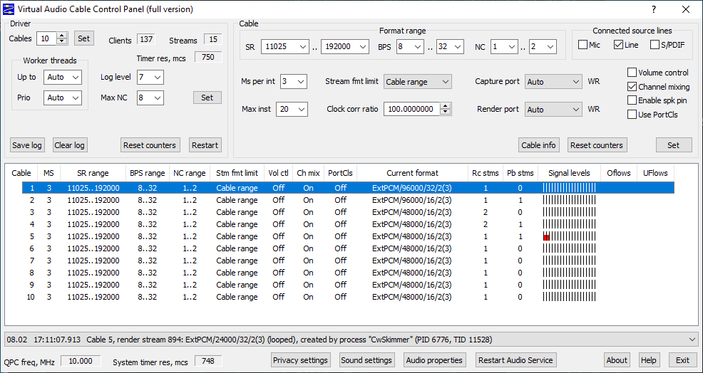Click the Clock corr ratio spinner arrows

pos(445,109)
